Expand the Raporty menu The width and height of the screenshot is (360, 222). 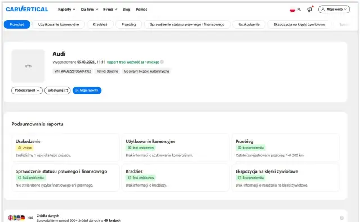click(x=66, y=10)
